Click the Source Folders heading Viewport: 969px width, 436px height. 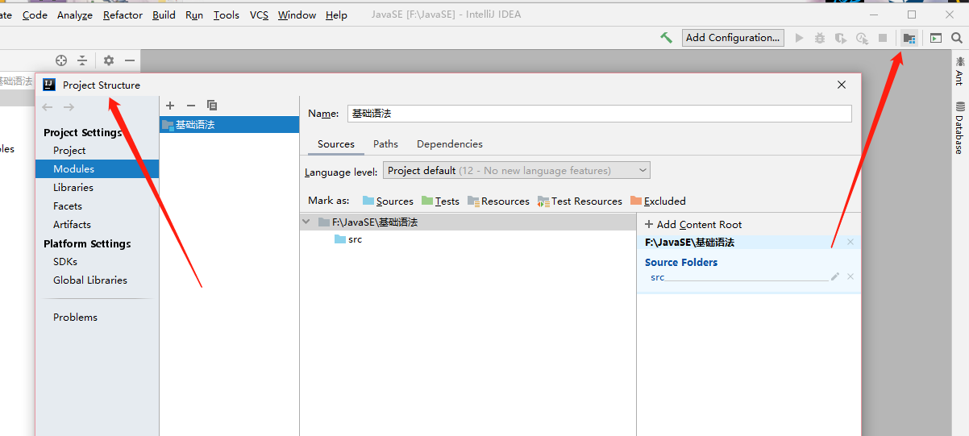[681, 263]
